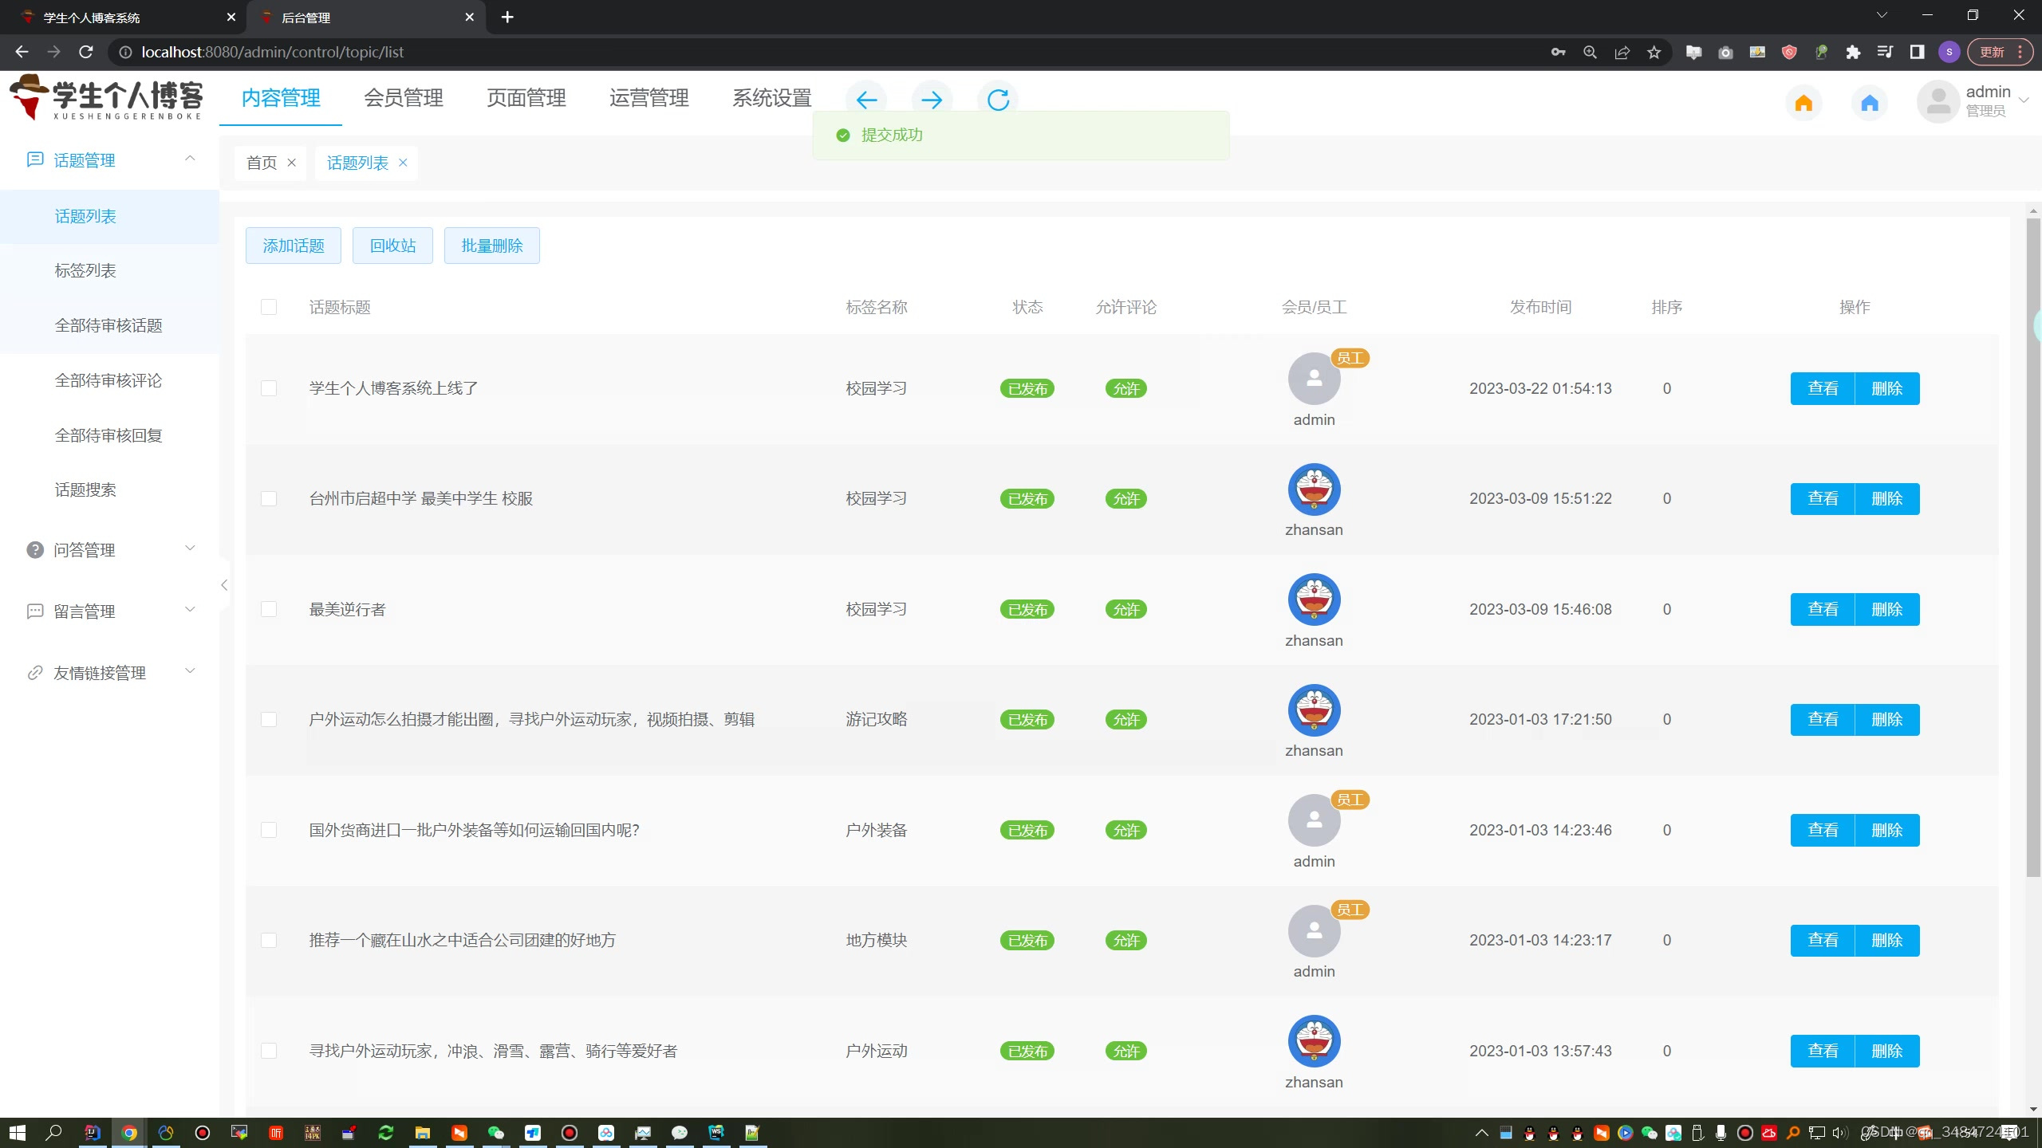Click the blue home icon

(x=1870, y=103)
